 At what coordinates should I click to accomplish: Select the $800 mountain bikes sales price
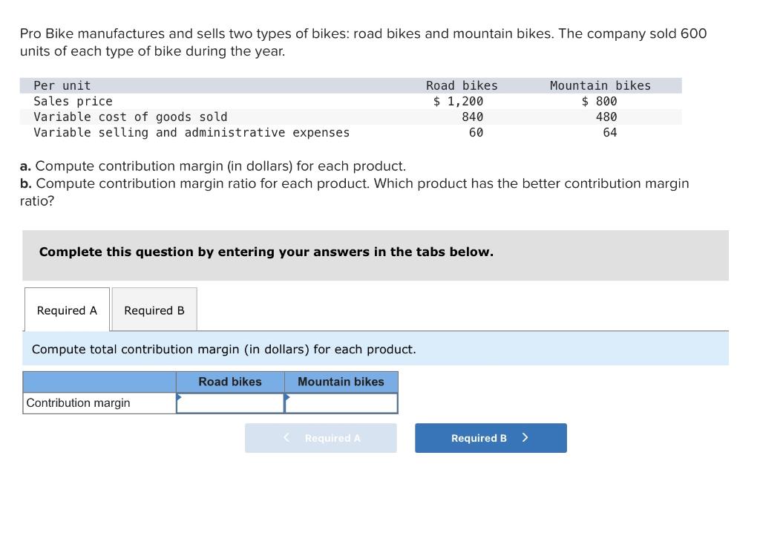pyautogui.click(x=600, y=101)
